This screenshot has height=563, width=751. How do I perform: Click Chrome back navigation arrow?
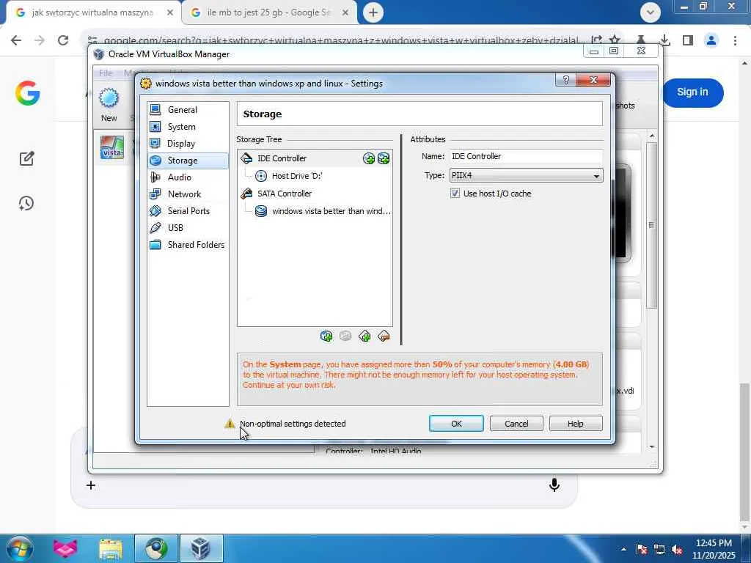(x=16, y=40)
